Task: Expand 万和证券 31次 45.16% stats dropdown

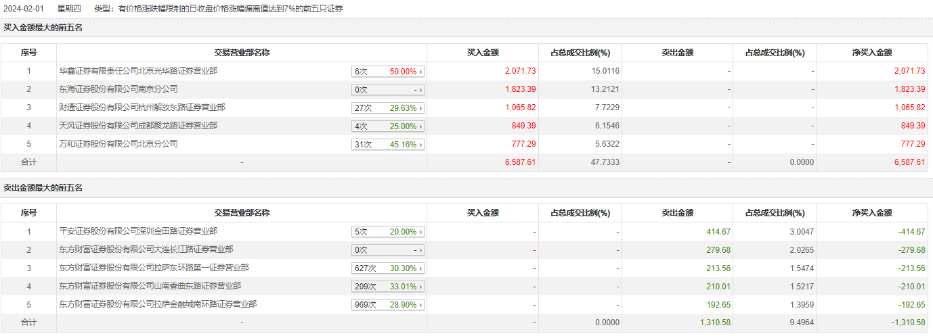Action: coord(388,144)
